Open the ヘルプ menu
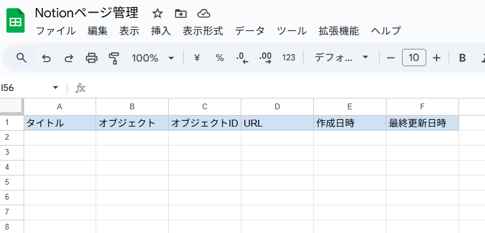This screenshot has width=485, height=233. click(x=386, y=31)
